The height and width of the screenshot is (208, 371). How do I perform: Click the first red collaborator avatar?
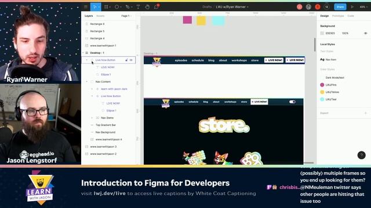coord(300,7)
